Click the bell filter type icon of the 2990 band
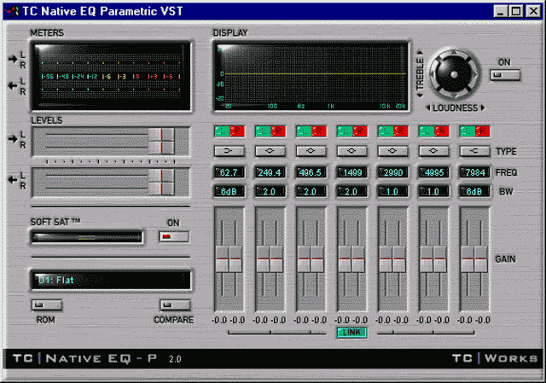Image resolution: width=546 pixels, height=383 pixels. [392, 151]
